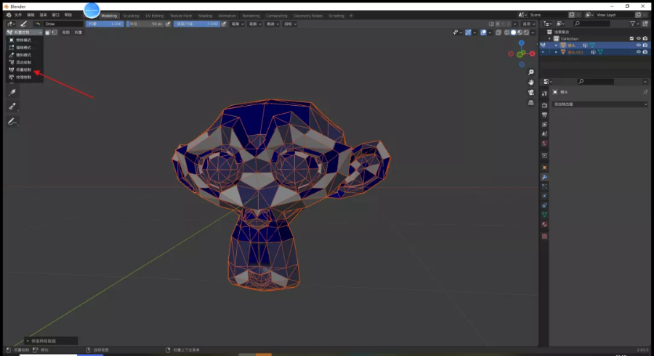Open the object data green triangle tab

544,215
